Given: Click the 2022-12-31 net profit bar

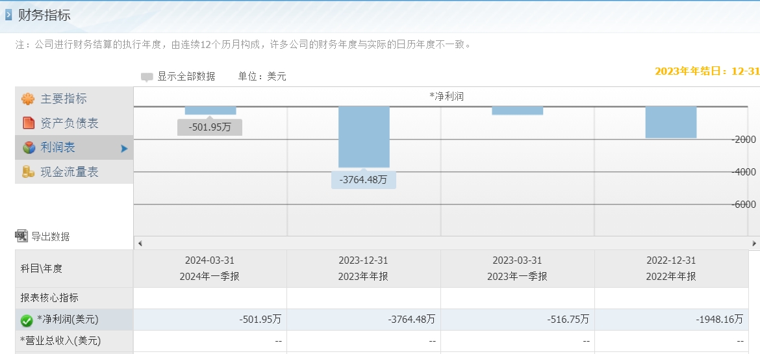Looking at the screenshot, I should [671, 122].
